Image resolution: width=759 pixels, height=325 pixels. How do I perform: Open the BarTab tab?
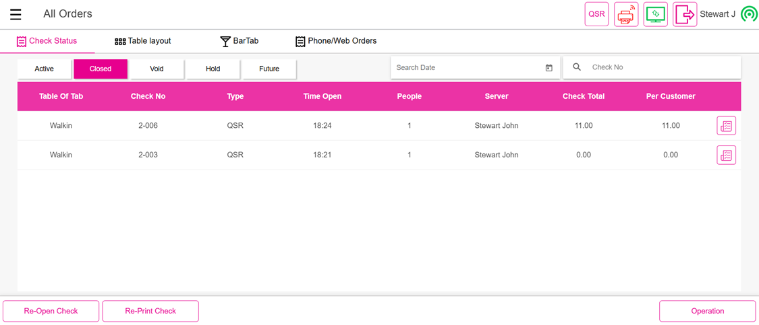click(x=240, y=41)
